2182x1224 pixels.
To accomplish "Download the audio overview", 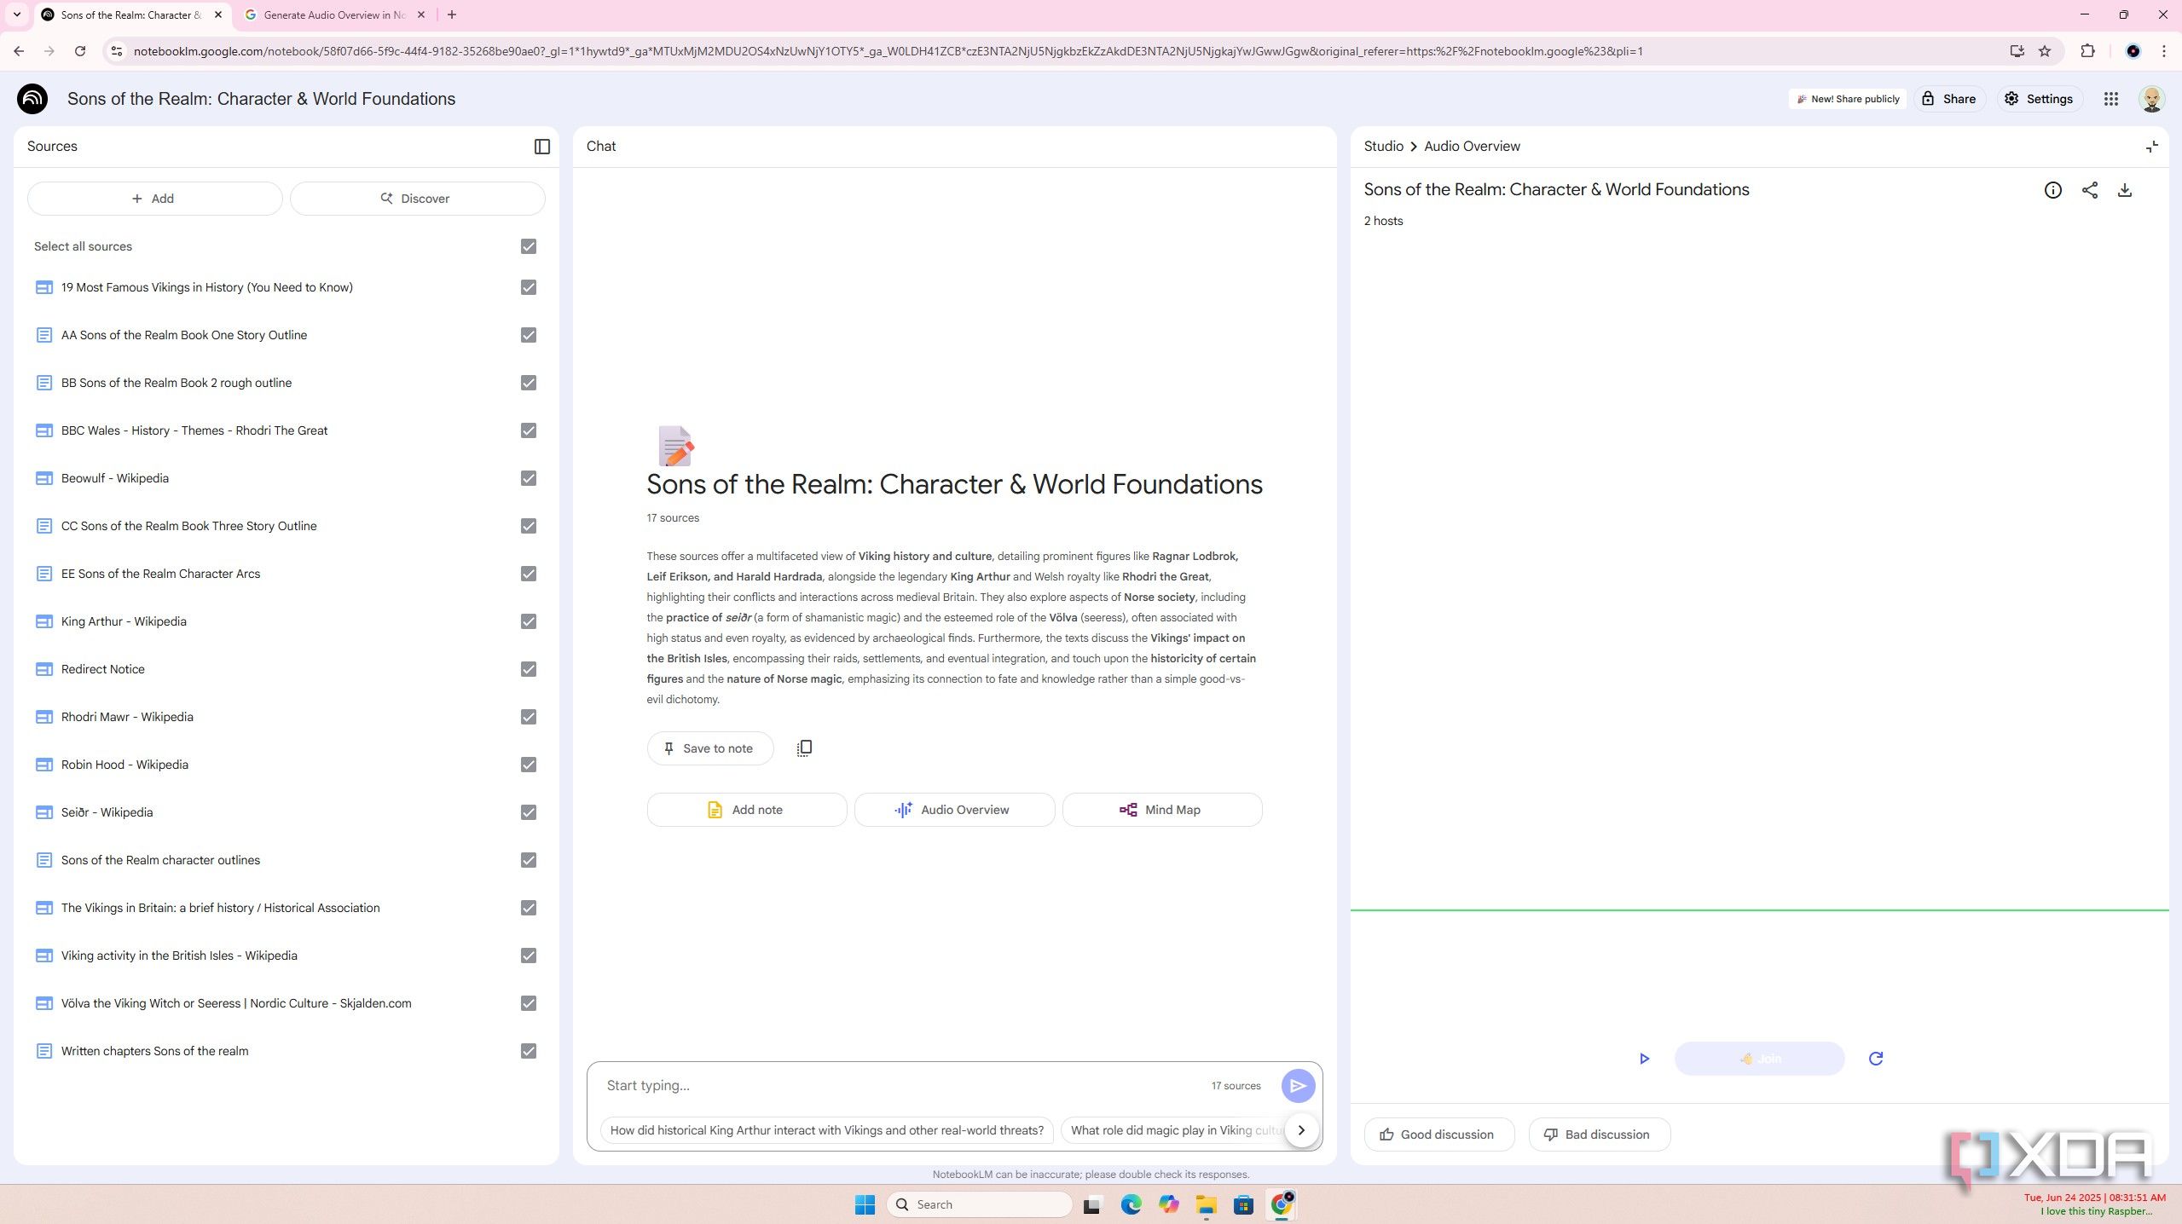I will (2125, 190).
